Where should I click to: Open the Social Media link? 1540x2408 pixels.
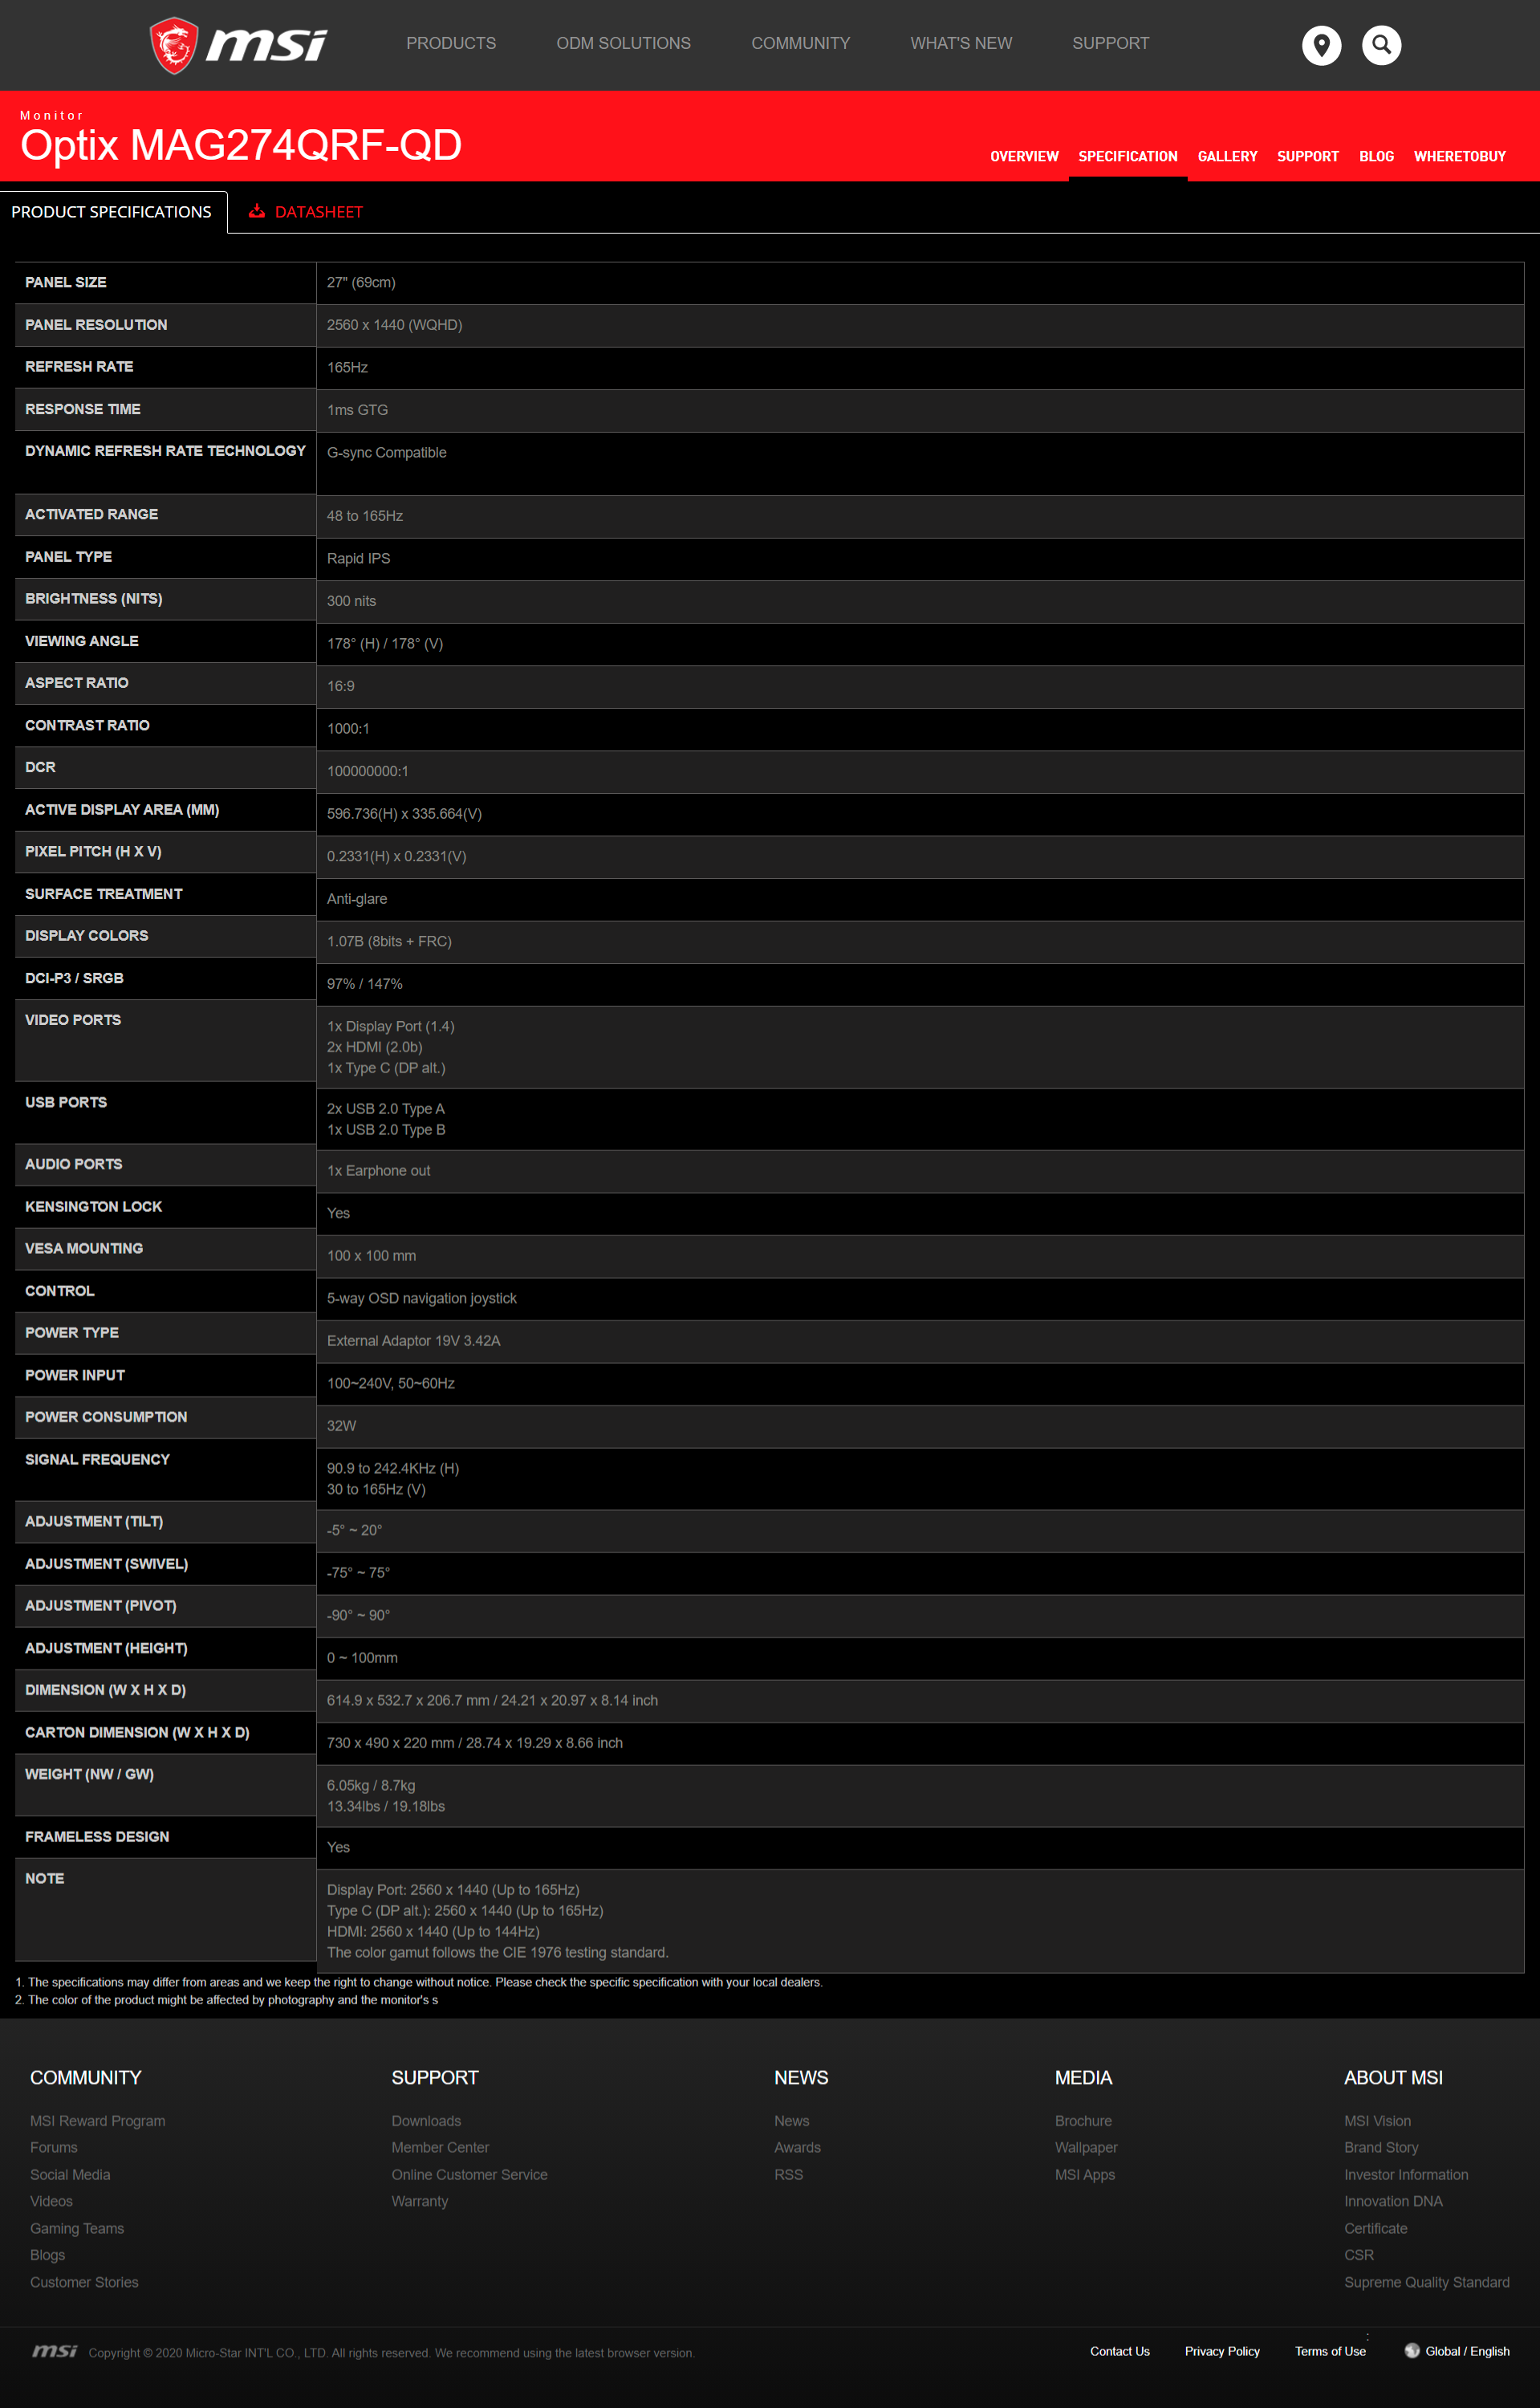[x=70, y=2174]
